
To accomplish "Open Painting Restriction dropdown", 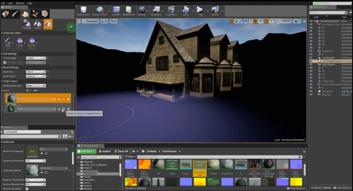I will click(x=36, y=86).
